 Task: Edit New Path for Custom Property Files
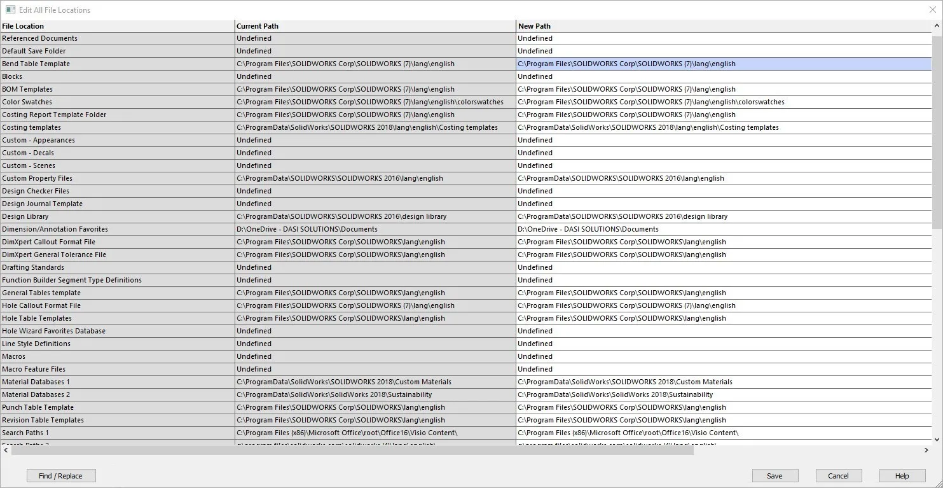point(724,178)
